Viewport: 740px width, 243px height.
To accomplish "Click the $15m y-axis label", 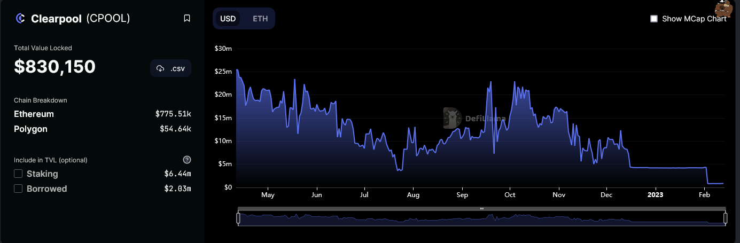I will [223, 118].
